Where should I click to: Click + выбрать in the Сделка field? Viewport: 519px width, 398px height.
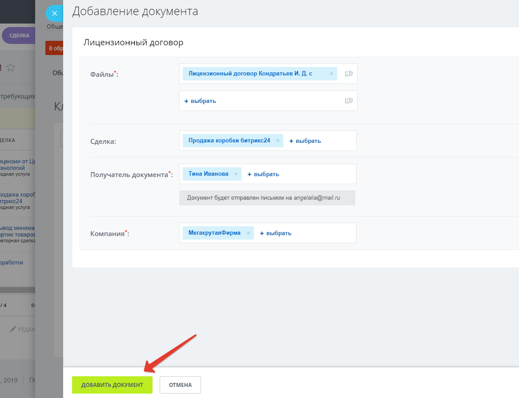(x=305, y=141)
